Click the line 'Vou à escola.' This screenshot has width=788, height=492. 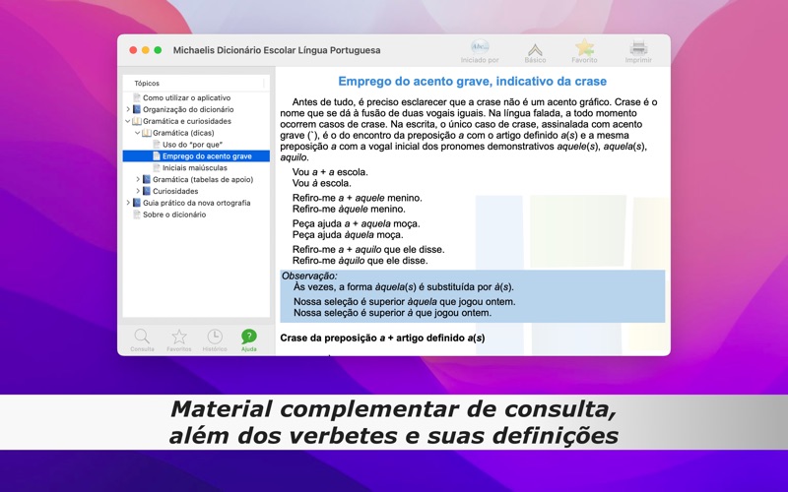(322, 183)
